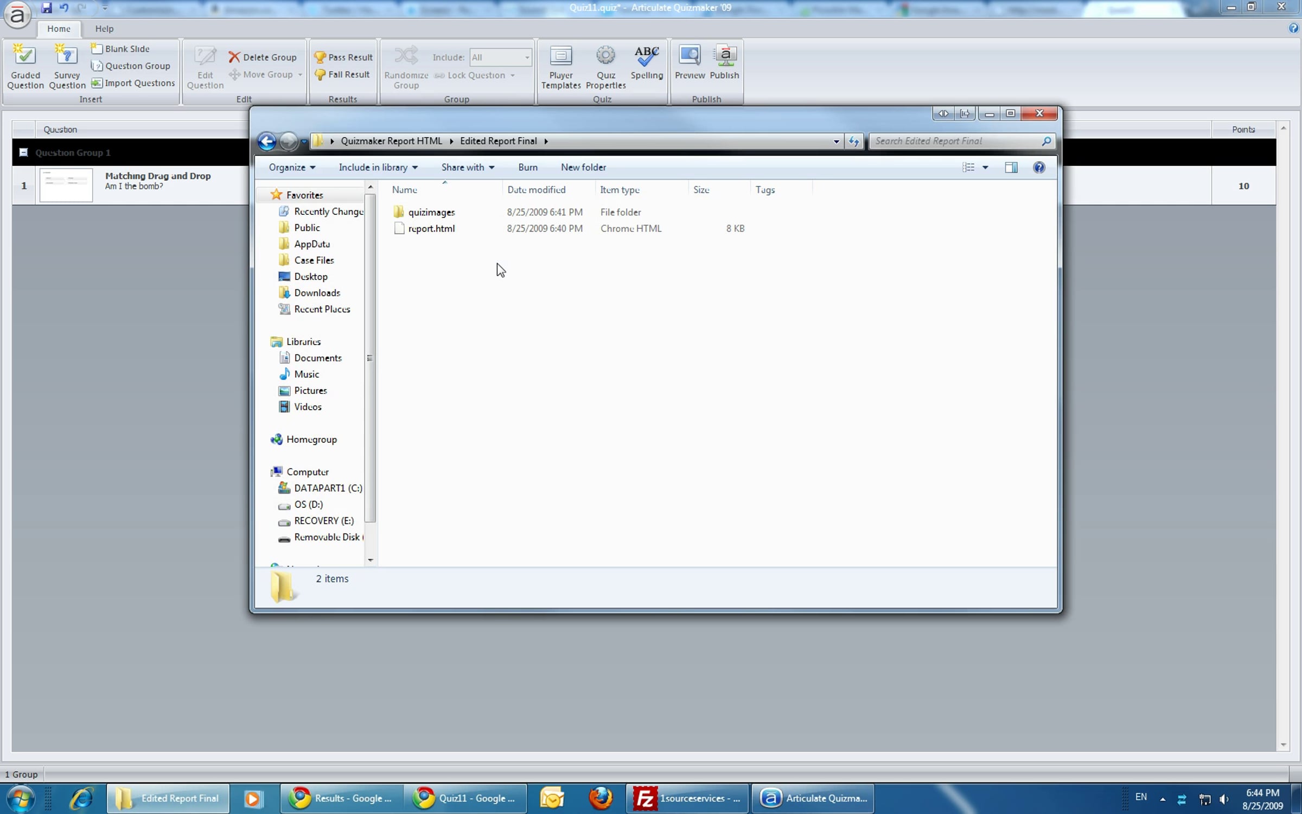
Task: Toggle the Explorer preview pane button
Action: pos(1011,167)
